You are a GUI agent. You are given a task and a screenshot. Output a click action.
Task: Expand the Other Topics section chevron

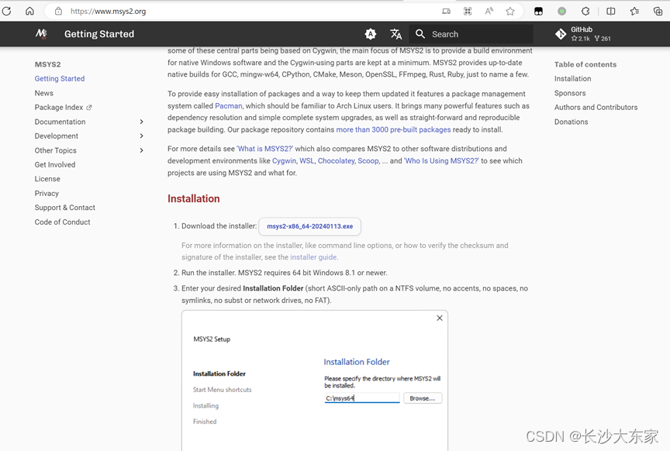pos(141,150)
